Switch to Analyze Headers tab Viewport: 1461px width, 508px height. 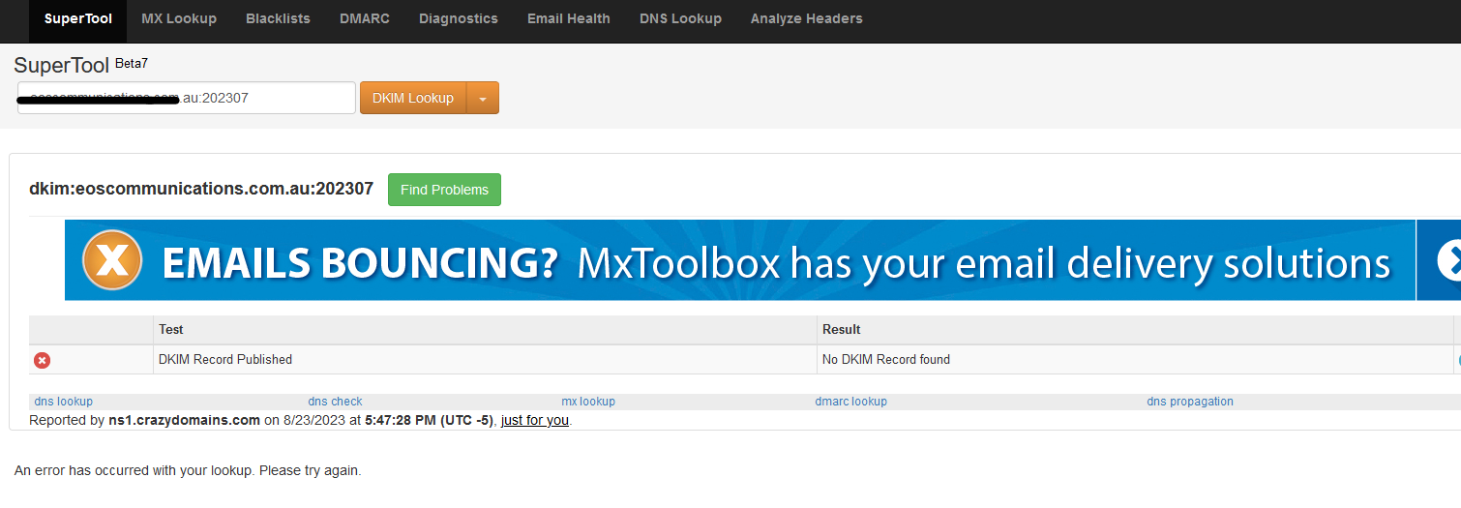coord(807,19)
